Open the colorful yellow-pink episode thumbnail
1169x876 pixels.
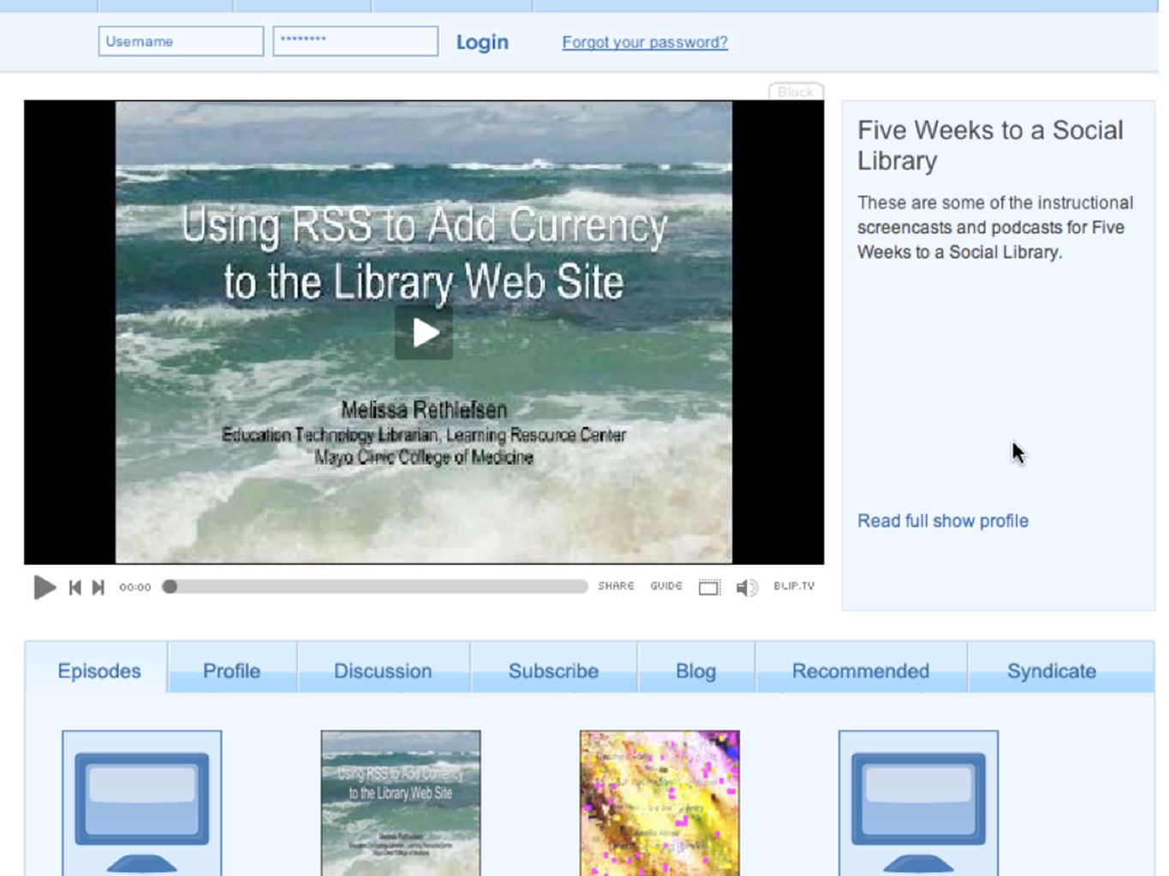pyautogui.click(x=659, y=803)
